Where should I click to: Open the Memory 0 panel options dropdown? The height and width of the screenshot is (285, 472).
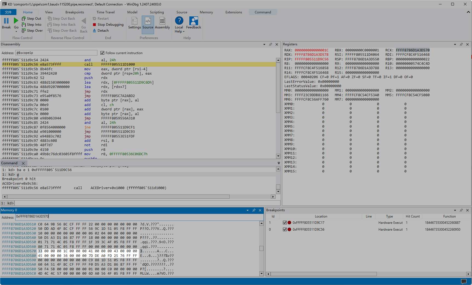tap(247, 210)
